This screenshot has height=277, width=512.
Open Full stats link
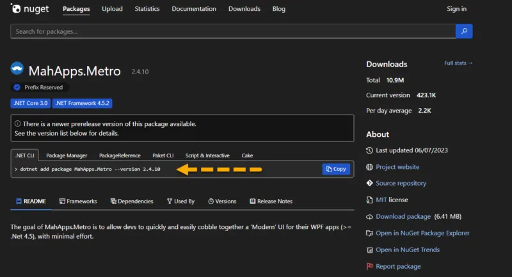458,63
